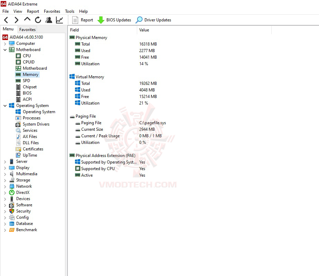Click the BIOS Updates toolbar label

119,20
